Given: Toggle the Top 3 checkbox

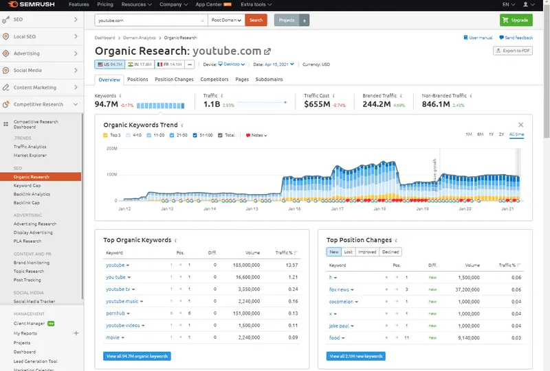Looking at the screenshot, I should click(105, 135).
